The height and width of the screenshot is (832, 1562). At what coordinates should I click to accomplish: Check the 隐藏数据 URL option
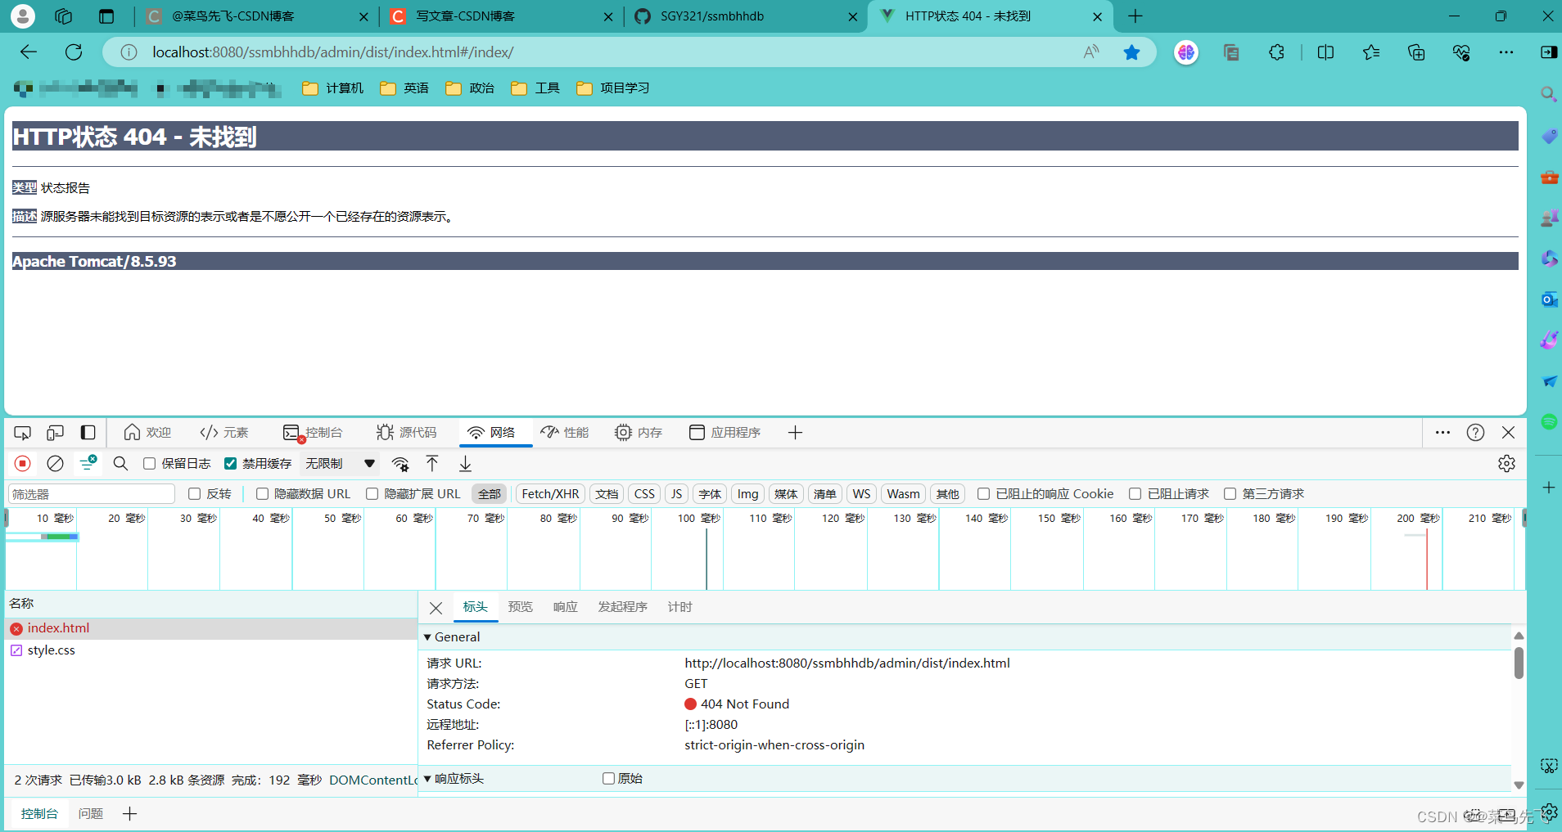point(262,494)
